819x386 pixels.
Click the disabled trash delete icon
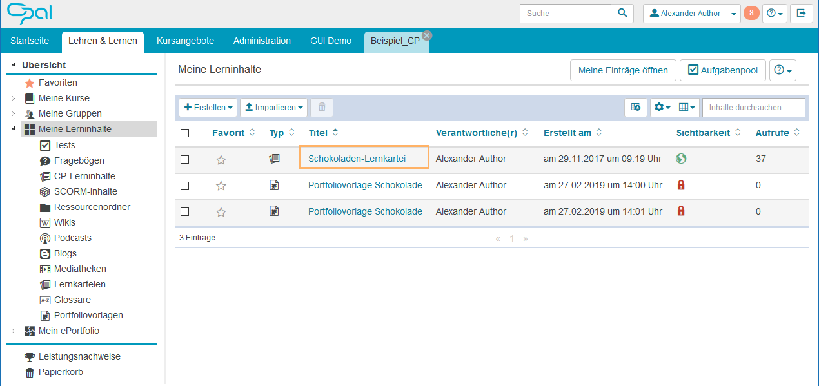point(322,108)
